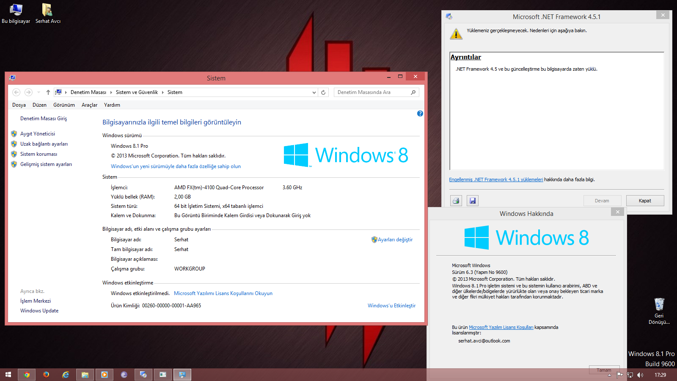677x381 pixels.
Task: Read Microsoft Yazılımı Lisans Koşullarını Okuyun link
Action: 223,293
